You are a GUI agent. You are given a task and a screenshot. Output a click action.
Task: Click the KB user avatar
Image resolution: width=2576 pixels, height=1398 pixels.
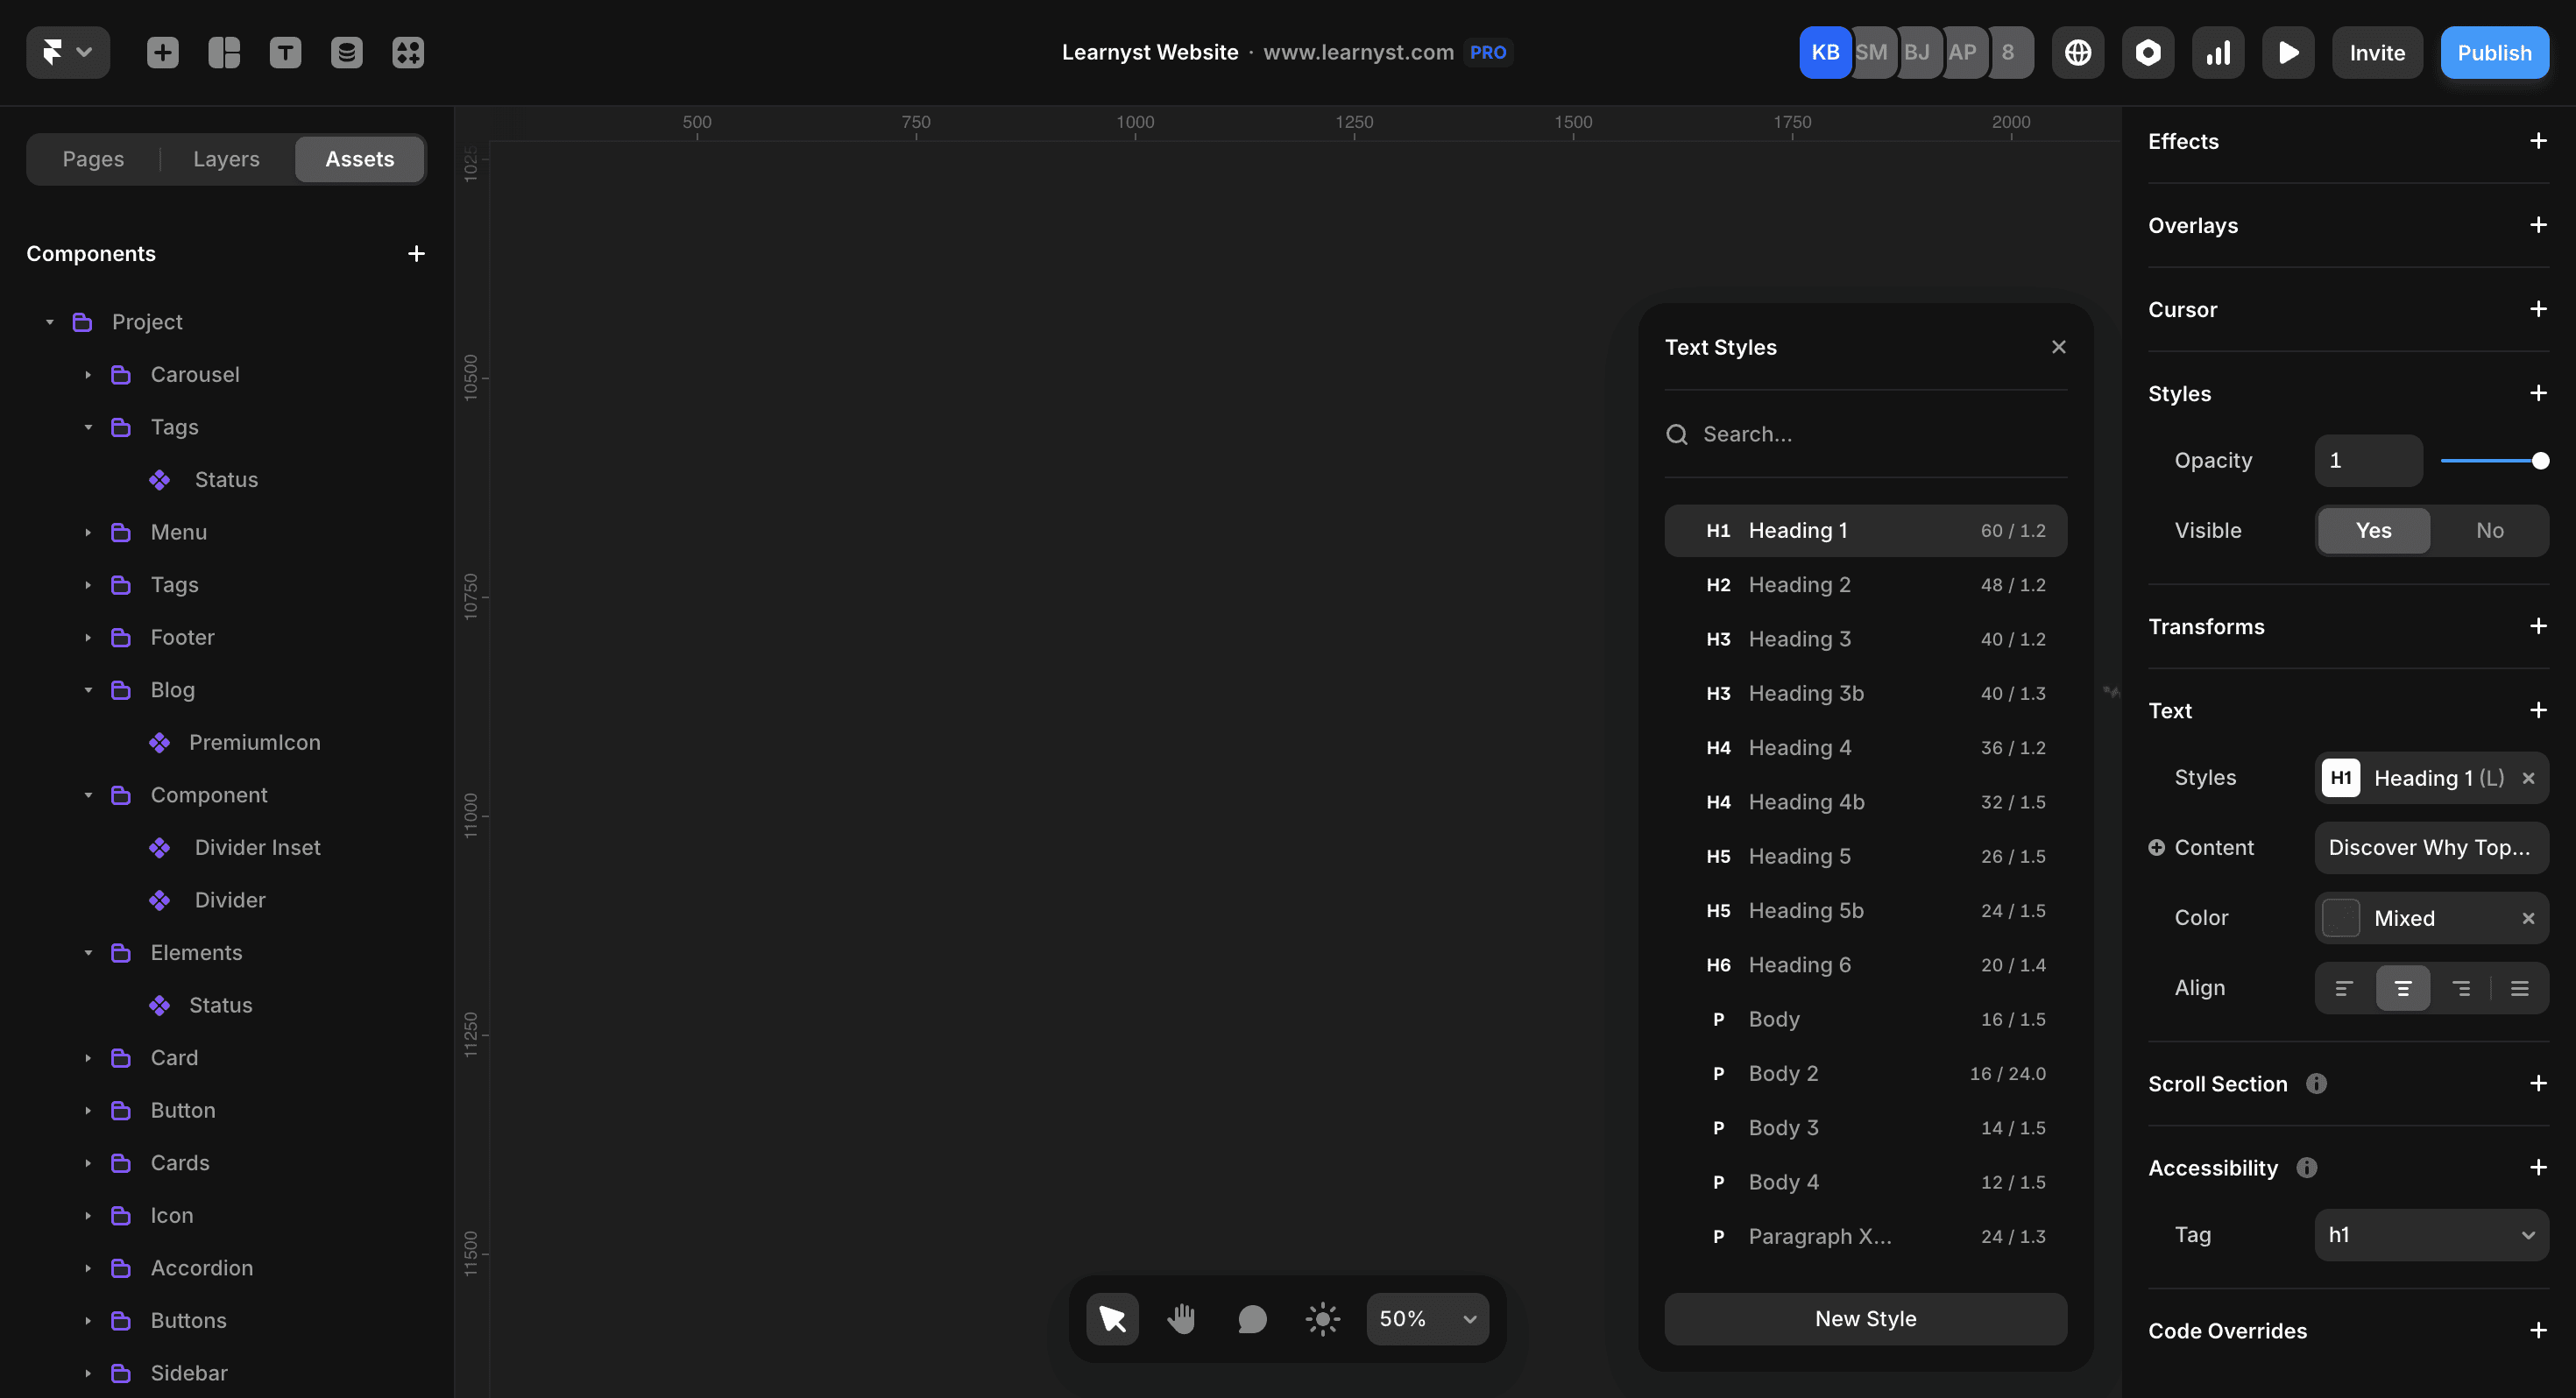[1825, 52]
